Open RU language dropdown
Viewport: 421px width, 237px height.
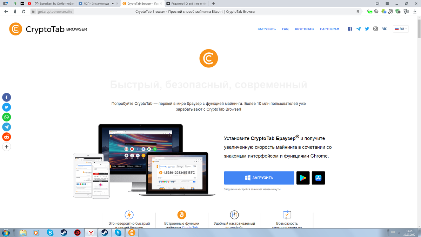pyautogui.click(x=401, y=29)
